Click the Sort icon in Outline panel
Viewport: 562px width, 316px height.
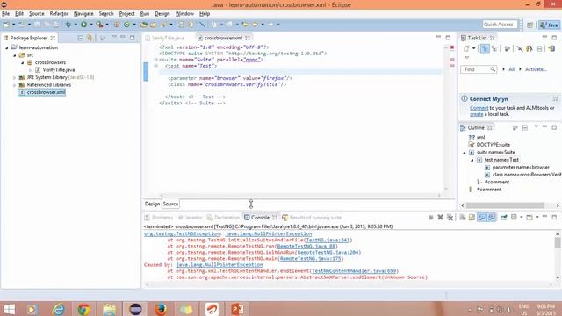coord(515,127)
